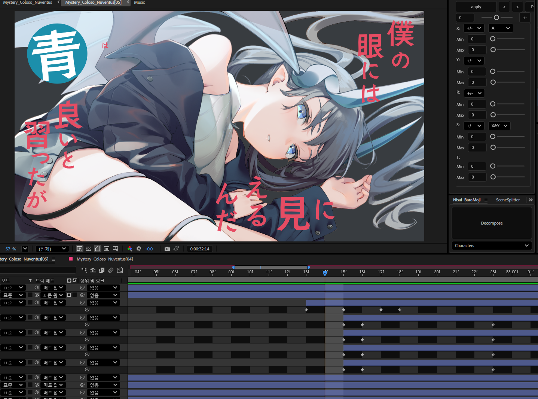Open the 57% magnification dropdown
The image size is (538, 399).
[x=25, y=249]
